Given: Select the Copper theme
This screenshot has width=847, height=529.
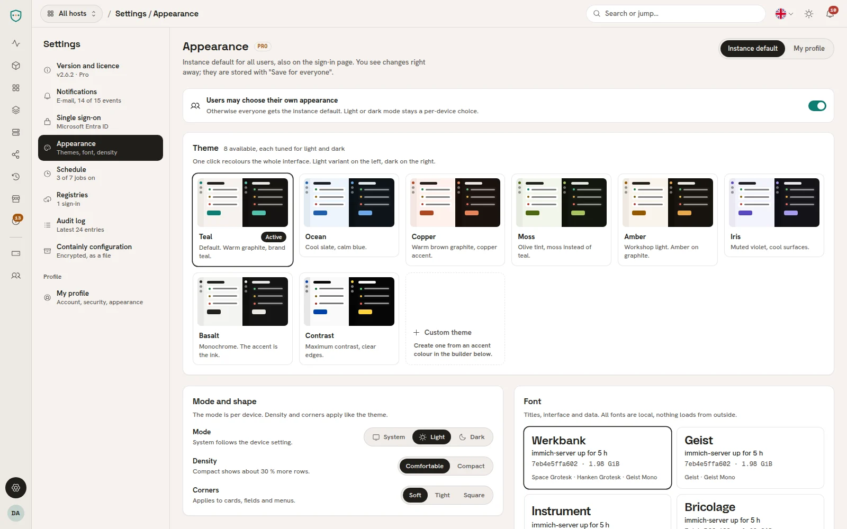Looking at the screenshot, I should [x=455, y=220].
